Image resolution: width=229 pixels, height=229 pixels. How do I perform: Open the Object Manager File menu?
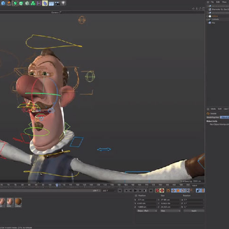click(x=212, y=2)
